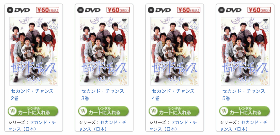Viewport: 280px width, 135px height.
Task: Open the セカンド・チャンス 2巻 title link
Action: tap(32, 95)
